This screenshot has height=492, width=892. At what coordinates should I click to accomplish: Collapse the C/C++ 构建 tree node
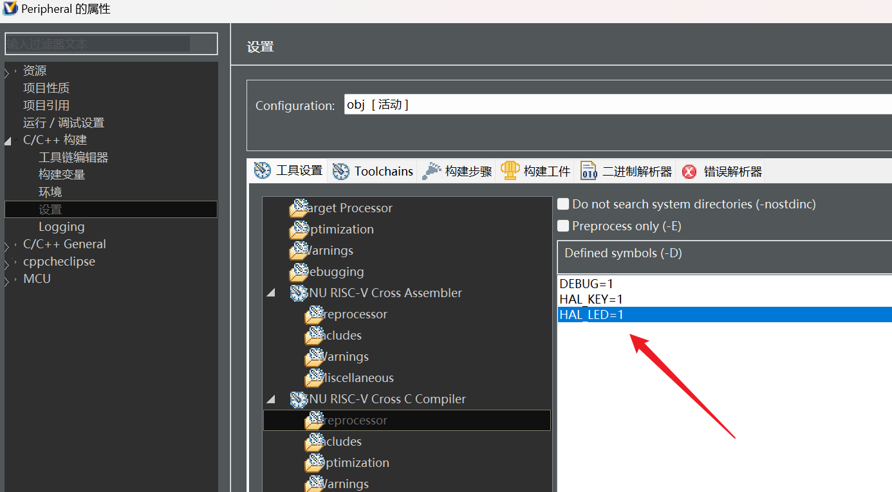click(x=8, y=141)
